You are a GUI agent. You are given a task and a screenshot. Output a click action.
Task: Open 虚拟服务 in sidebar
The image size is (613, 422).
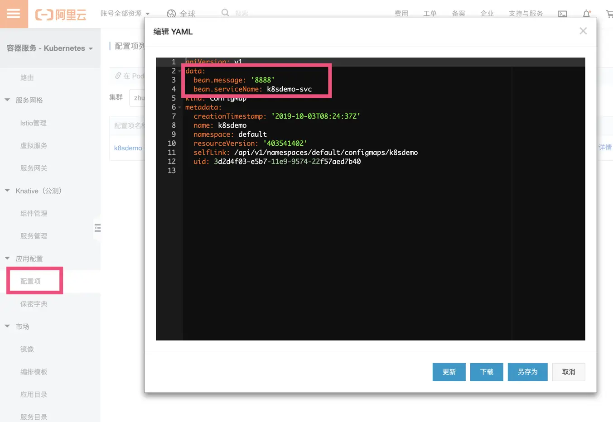pyautogui.click(x=34, y=145)
